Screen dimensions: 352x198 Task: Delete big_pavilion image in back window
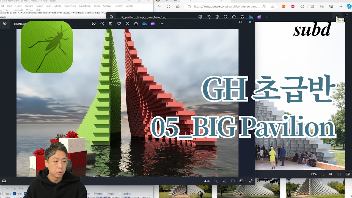pyautogui.click(x=217, y=17)
